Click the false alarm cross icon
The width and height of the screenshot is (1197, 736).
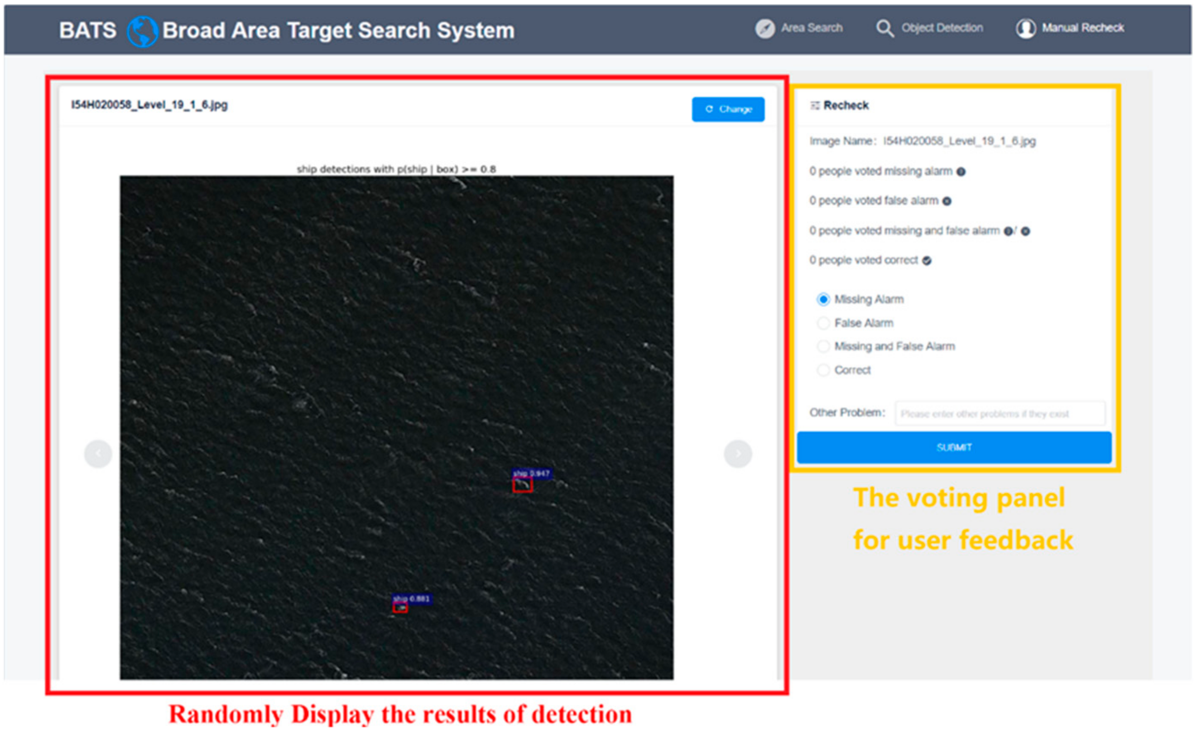coord(947,201)
